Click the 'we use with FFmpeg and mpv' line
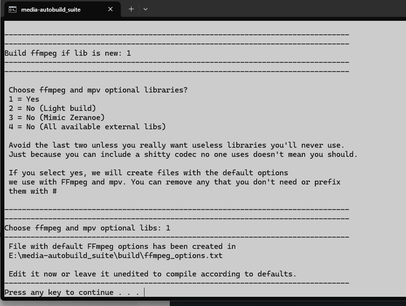 click(175, 182)
